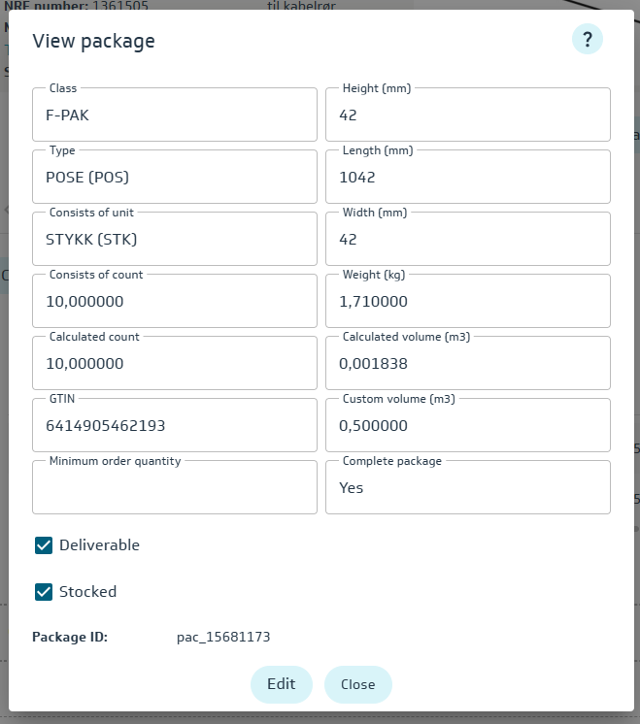The width and height of the screenshot is (640, 724).
Task: Close the View package dialog
Action: 357,684
